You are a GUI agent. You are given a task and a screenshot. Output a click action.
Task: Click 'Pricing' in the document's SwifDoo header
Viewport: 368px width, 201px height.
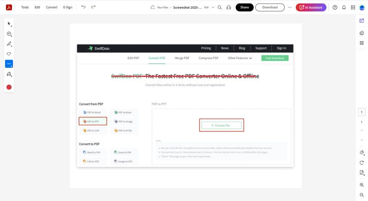[x=206, y=48]
